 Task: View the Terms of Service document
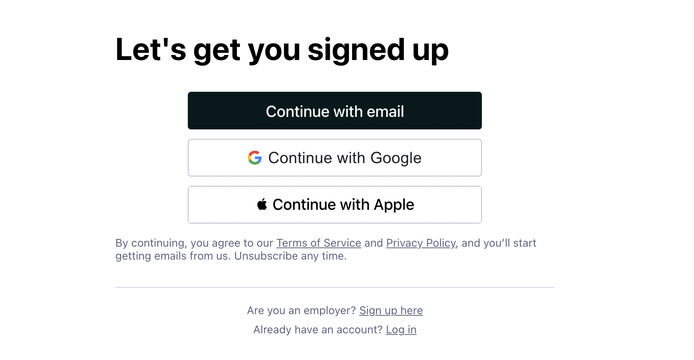tap(318, 243)
